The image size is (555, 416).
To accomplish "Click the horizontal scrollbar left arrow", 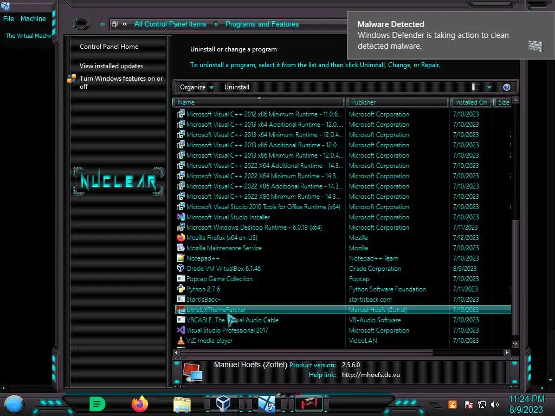I will pos(176,352).
